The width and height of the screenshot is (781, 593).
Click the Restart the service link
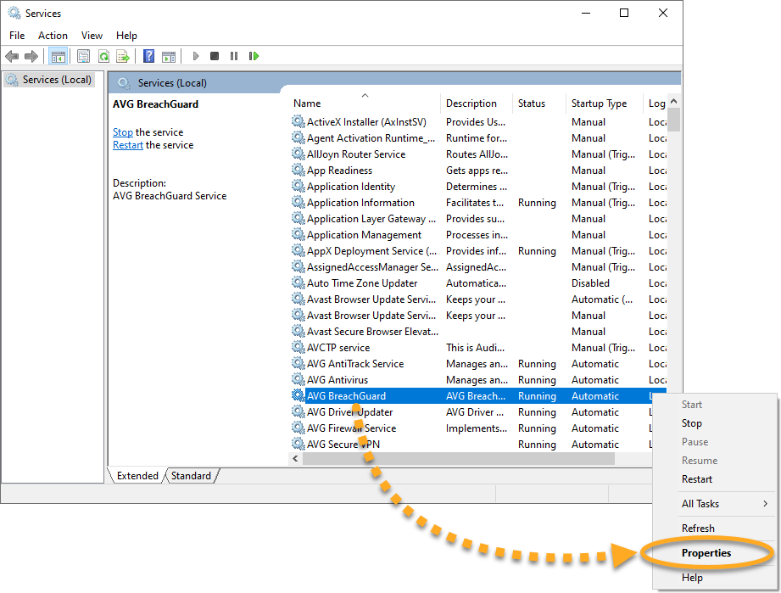pos(128,145)
